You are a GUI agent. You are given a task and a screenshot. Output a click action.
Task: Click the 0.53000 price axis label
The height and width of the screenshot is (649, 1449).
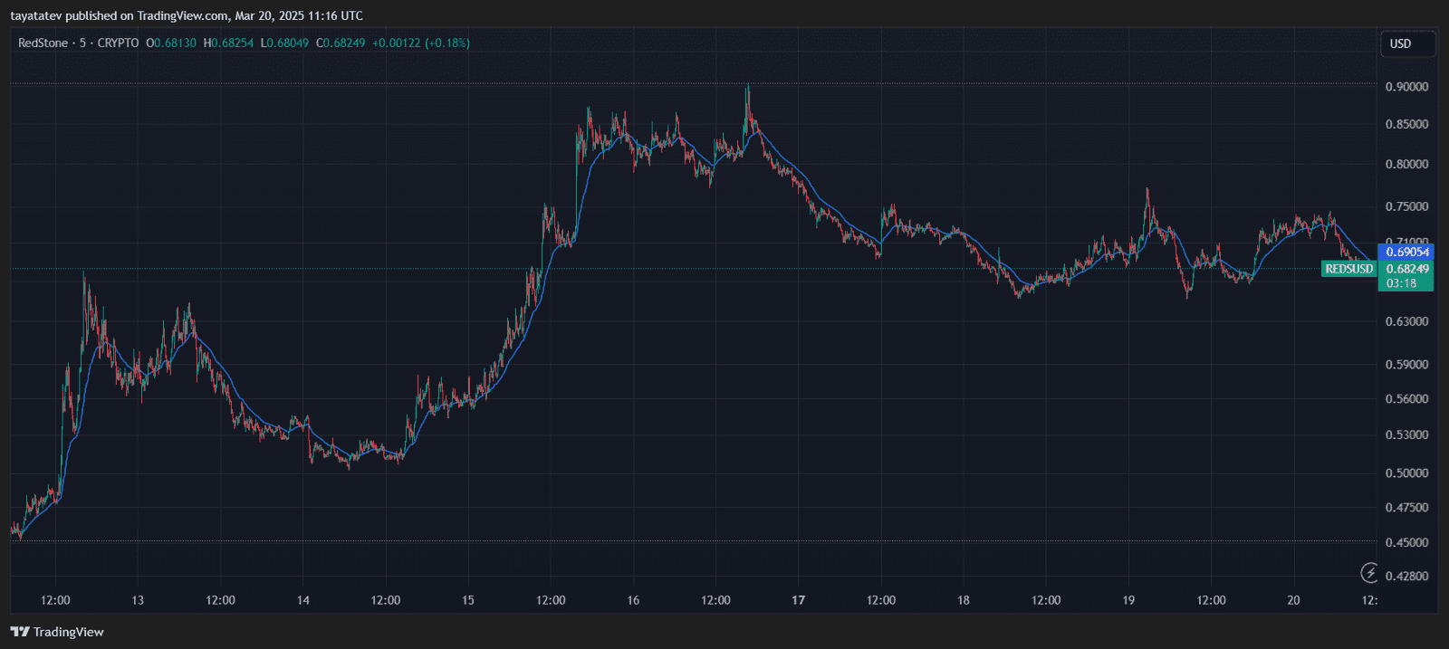1406,434
